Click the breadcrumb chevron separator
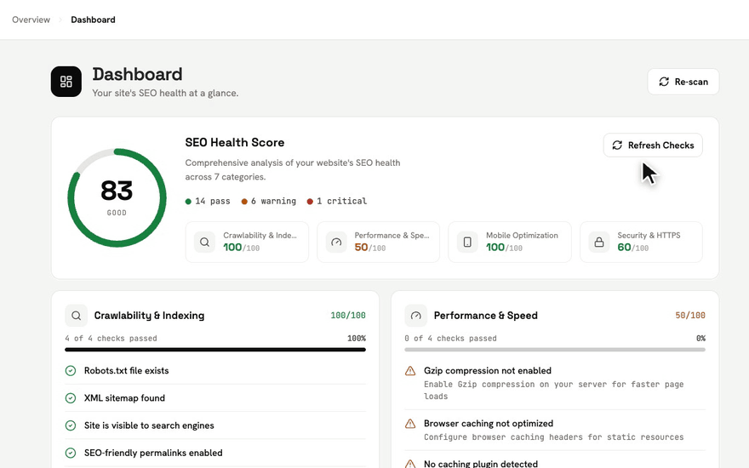This screenshot has height=468, width=749. point(60,20)
